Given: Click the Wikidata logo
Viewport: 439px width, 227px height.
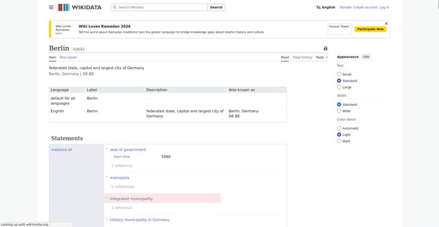Looking at the screenshot, I should 80,7.
